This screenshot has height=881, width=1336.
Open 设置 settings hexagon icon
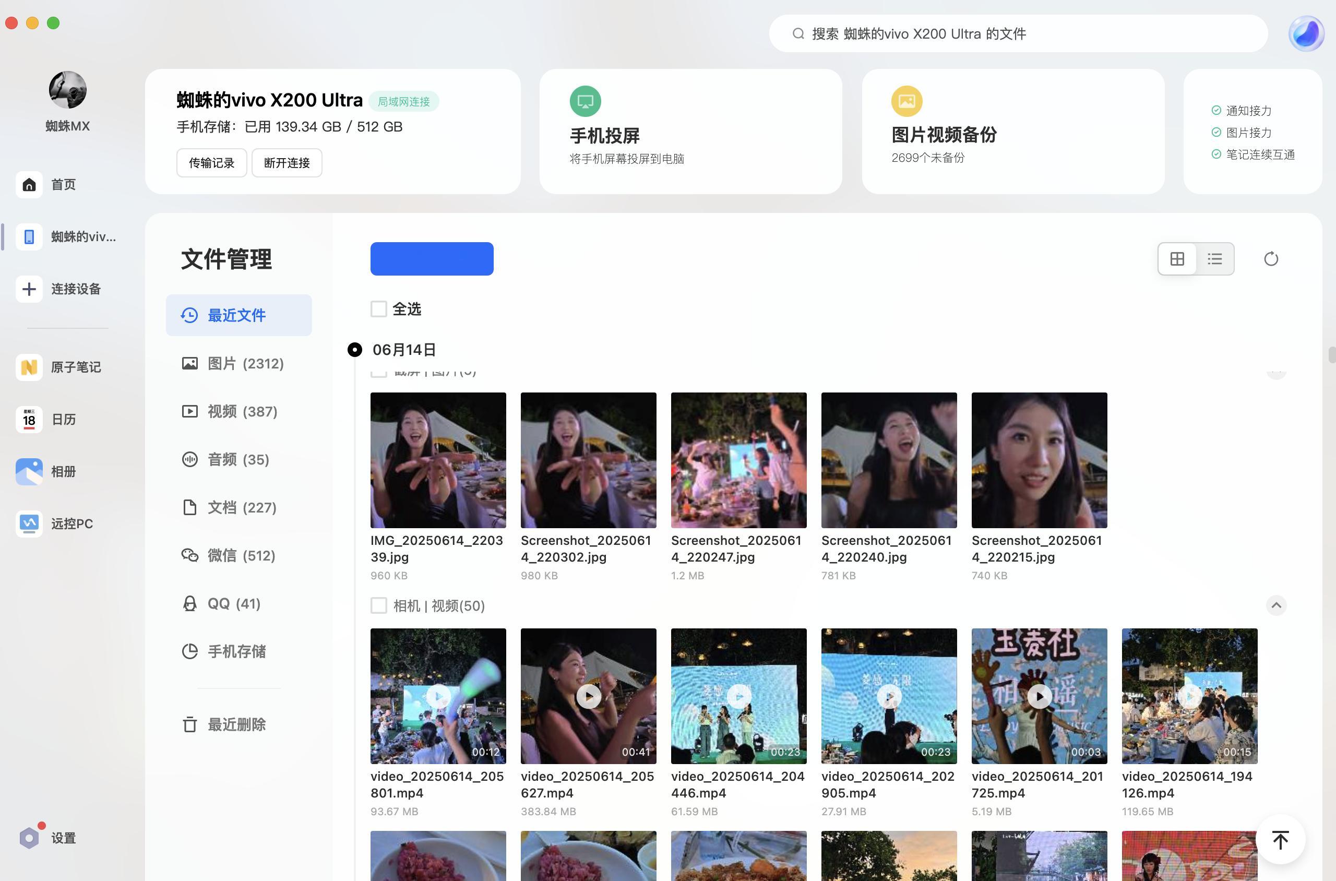coord(29,838)
